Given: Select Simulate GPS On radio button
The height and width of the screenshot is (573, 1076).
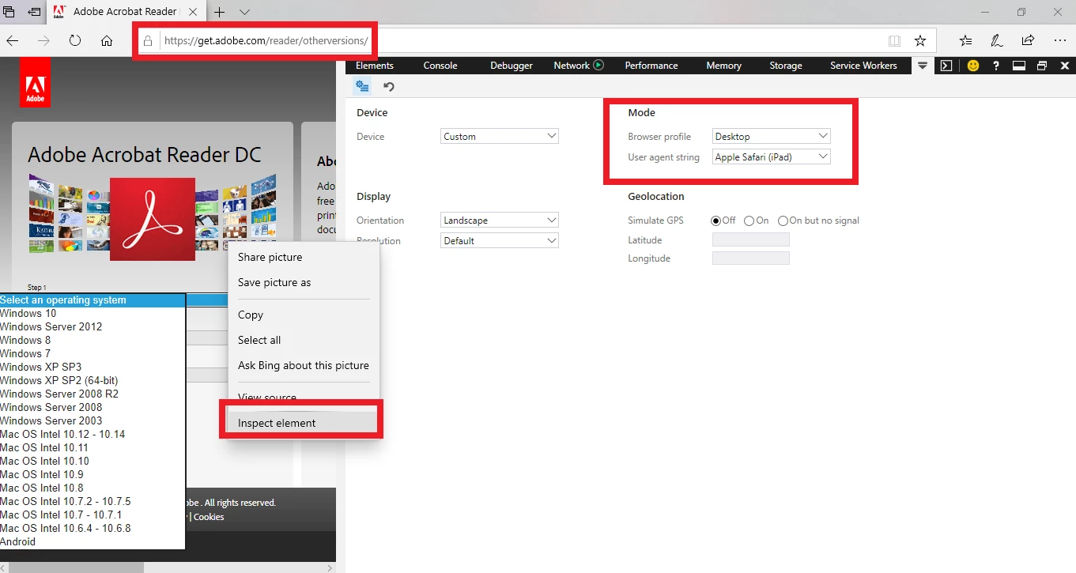Looking at the screenshot, I should tap(749, 221).
